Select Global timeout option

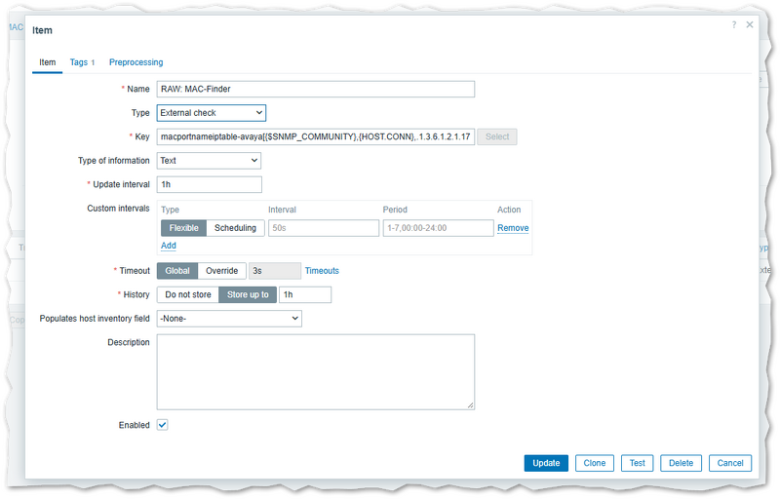click(177, 271)
